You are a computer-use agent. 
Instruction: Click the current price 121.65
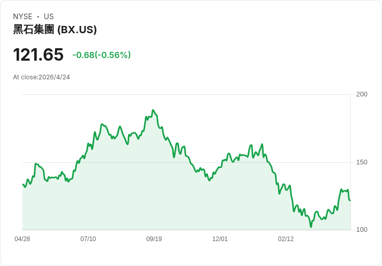point(38,54)
